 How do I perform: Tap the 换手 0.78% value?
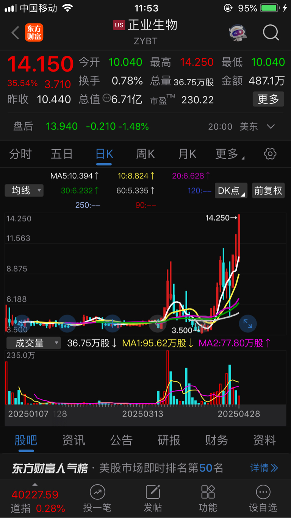[127, 81]
